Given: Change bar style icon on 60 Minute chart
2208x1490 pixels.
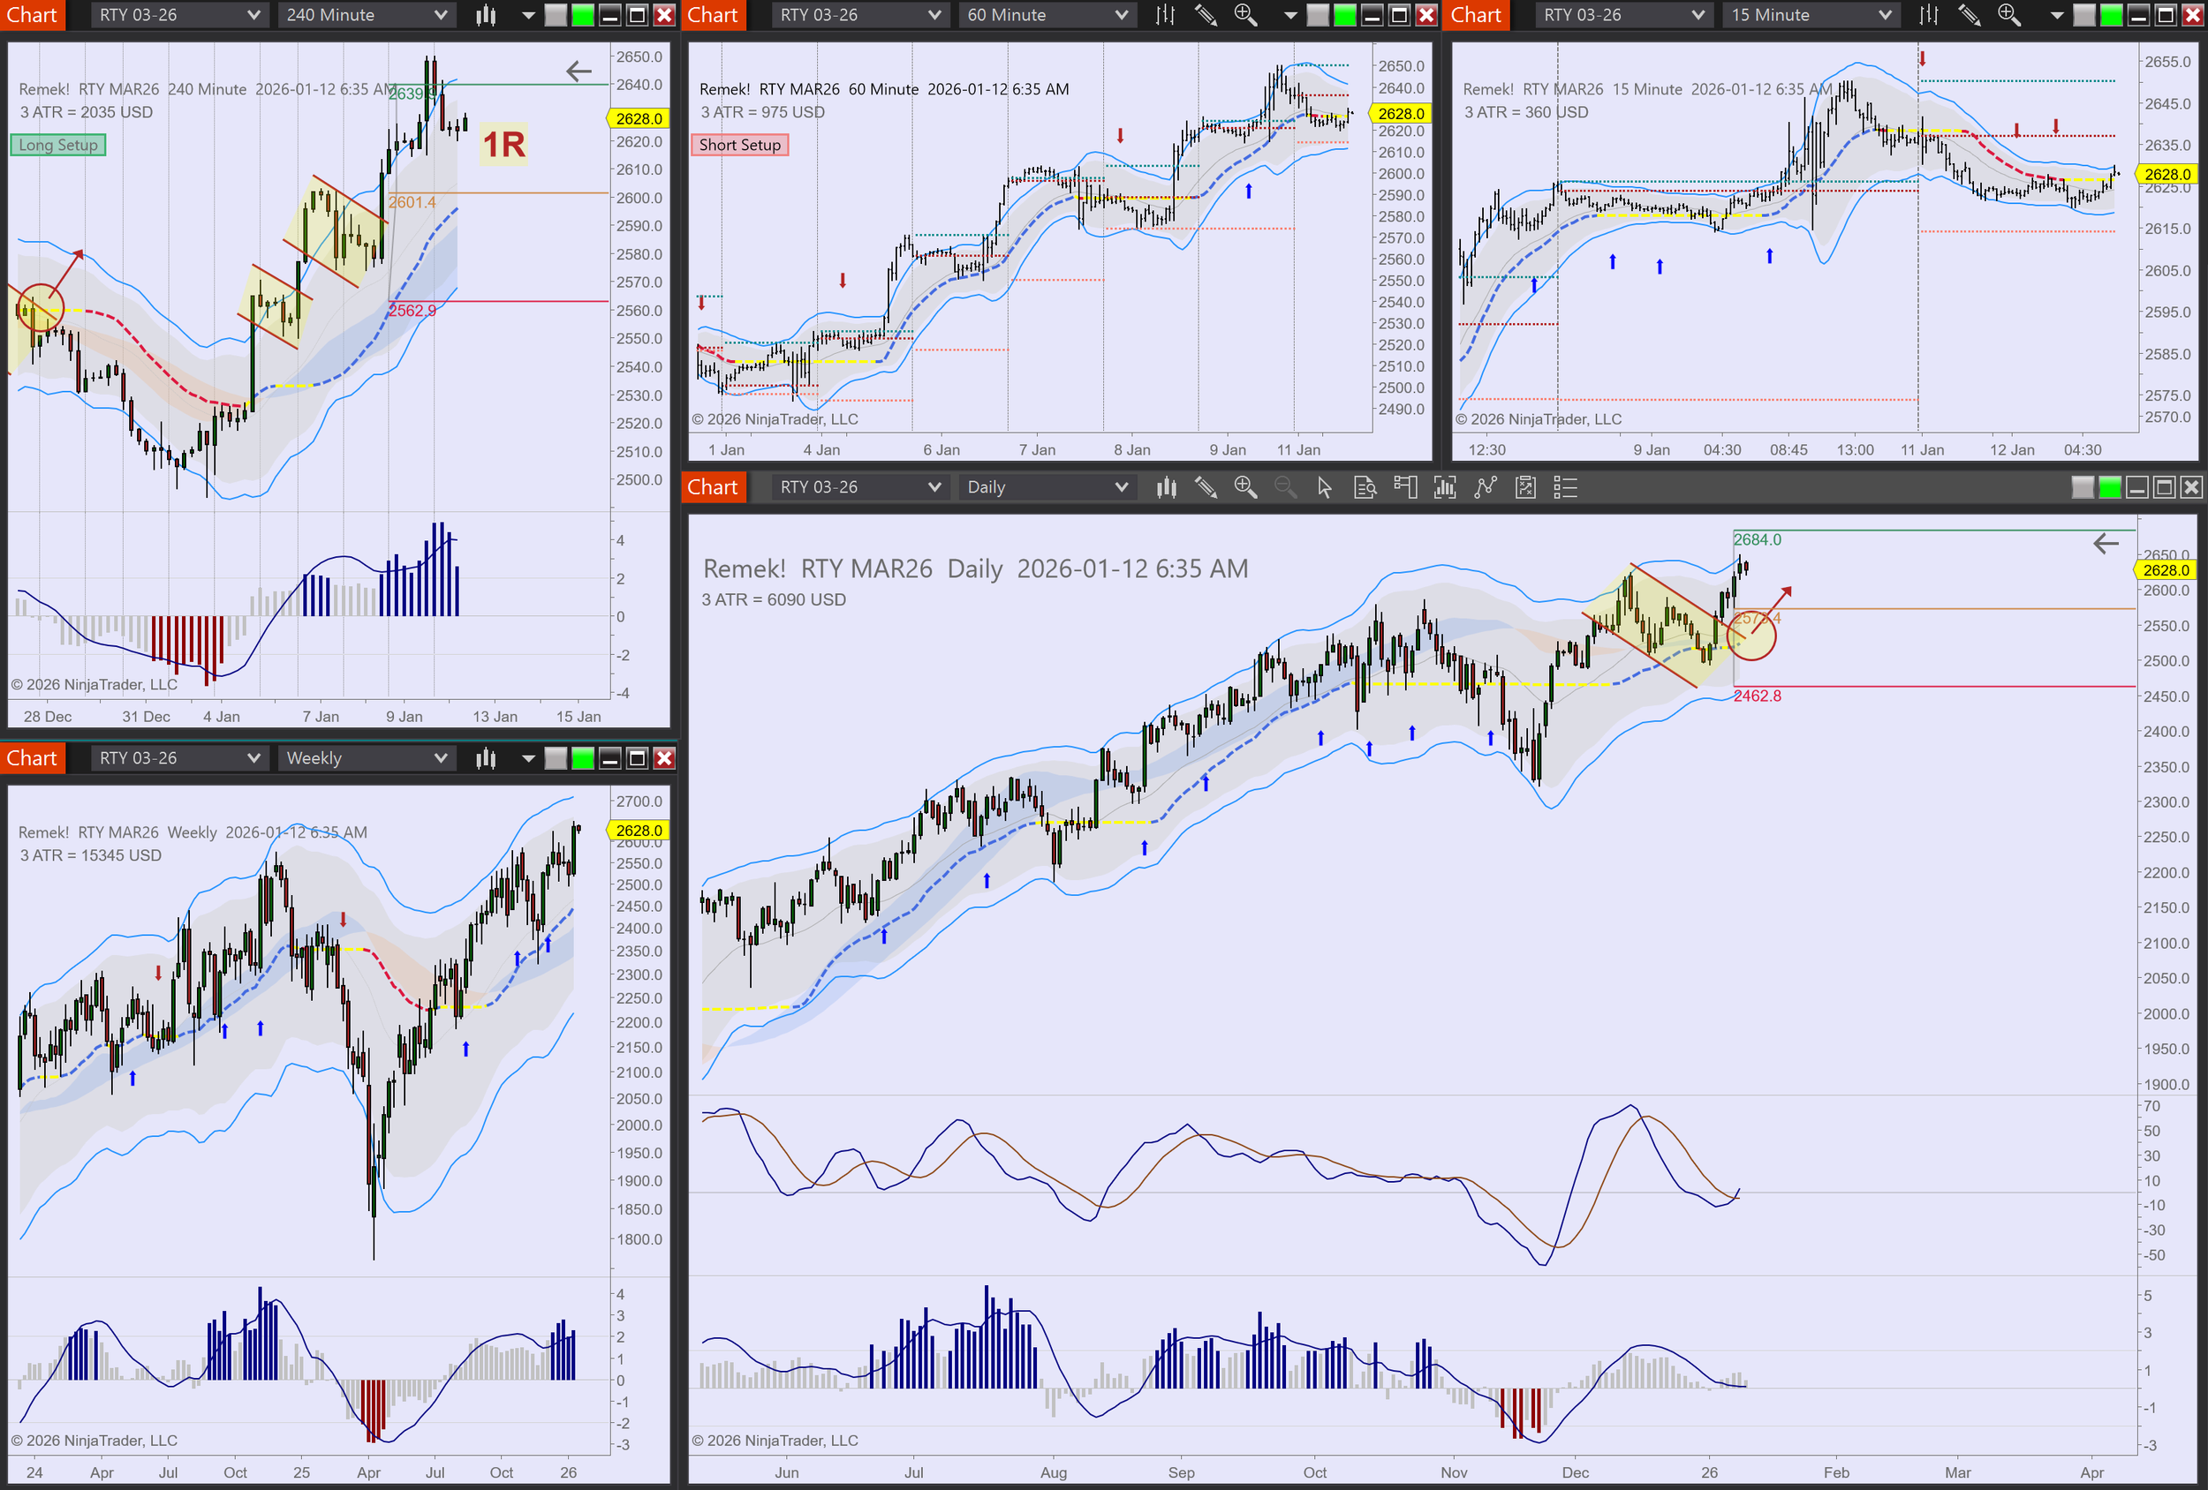Looking at the screenshot, I should click(1165, 15).
